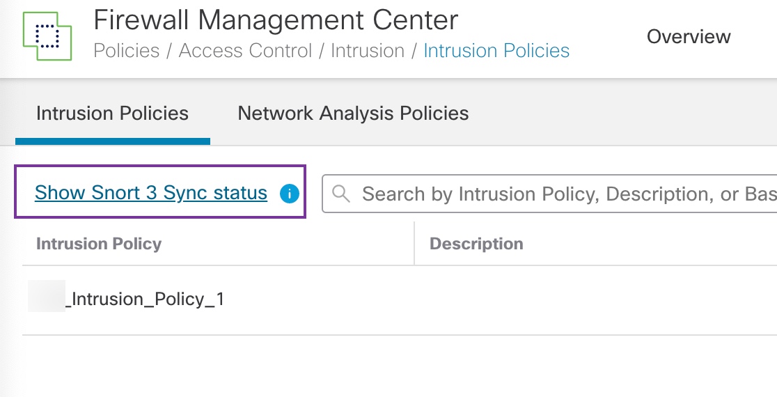
Task: Click the Intrusion Policies breadcrumb in blue
Action: click(496, 52)
